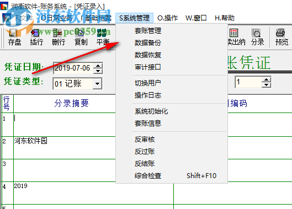Viewport: 292px width, 209px height.
Task: Select 切换用户 menu item
Action: [x=172, y=83]
